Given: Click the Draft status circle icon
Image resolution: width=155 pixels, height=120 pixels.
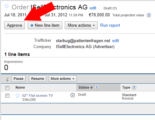Looking at the screenshot, I should pyautogui.click(x=73, y=95).
